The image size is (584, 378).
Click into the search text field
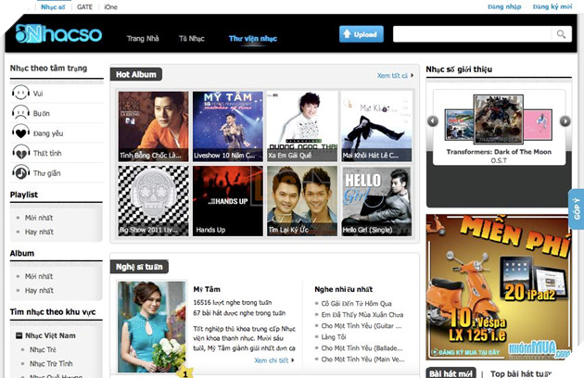click(x=472, y=35)
